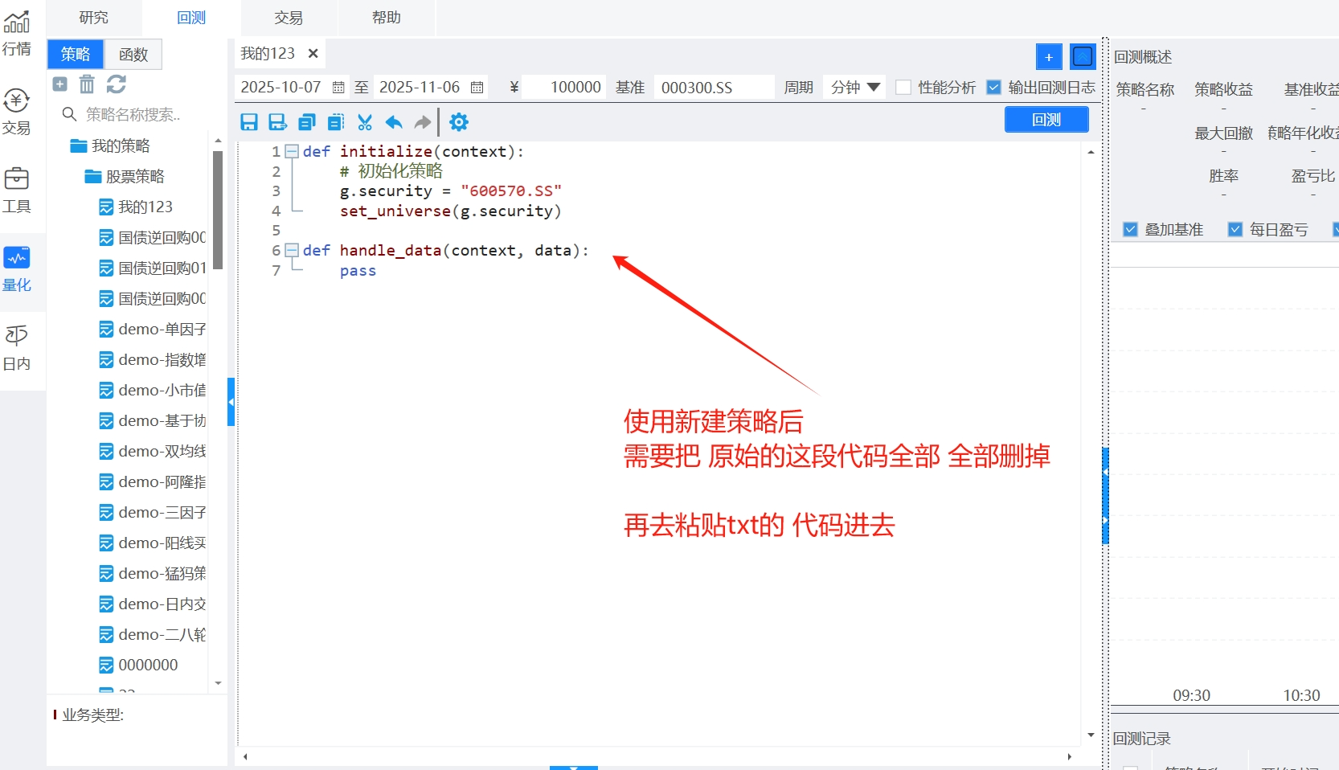Click the blue 回测 run button
Screen dimensions: 1339x770
(1046, 120)
